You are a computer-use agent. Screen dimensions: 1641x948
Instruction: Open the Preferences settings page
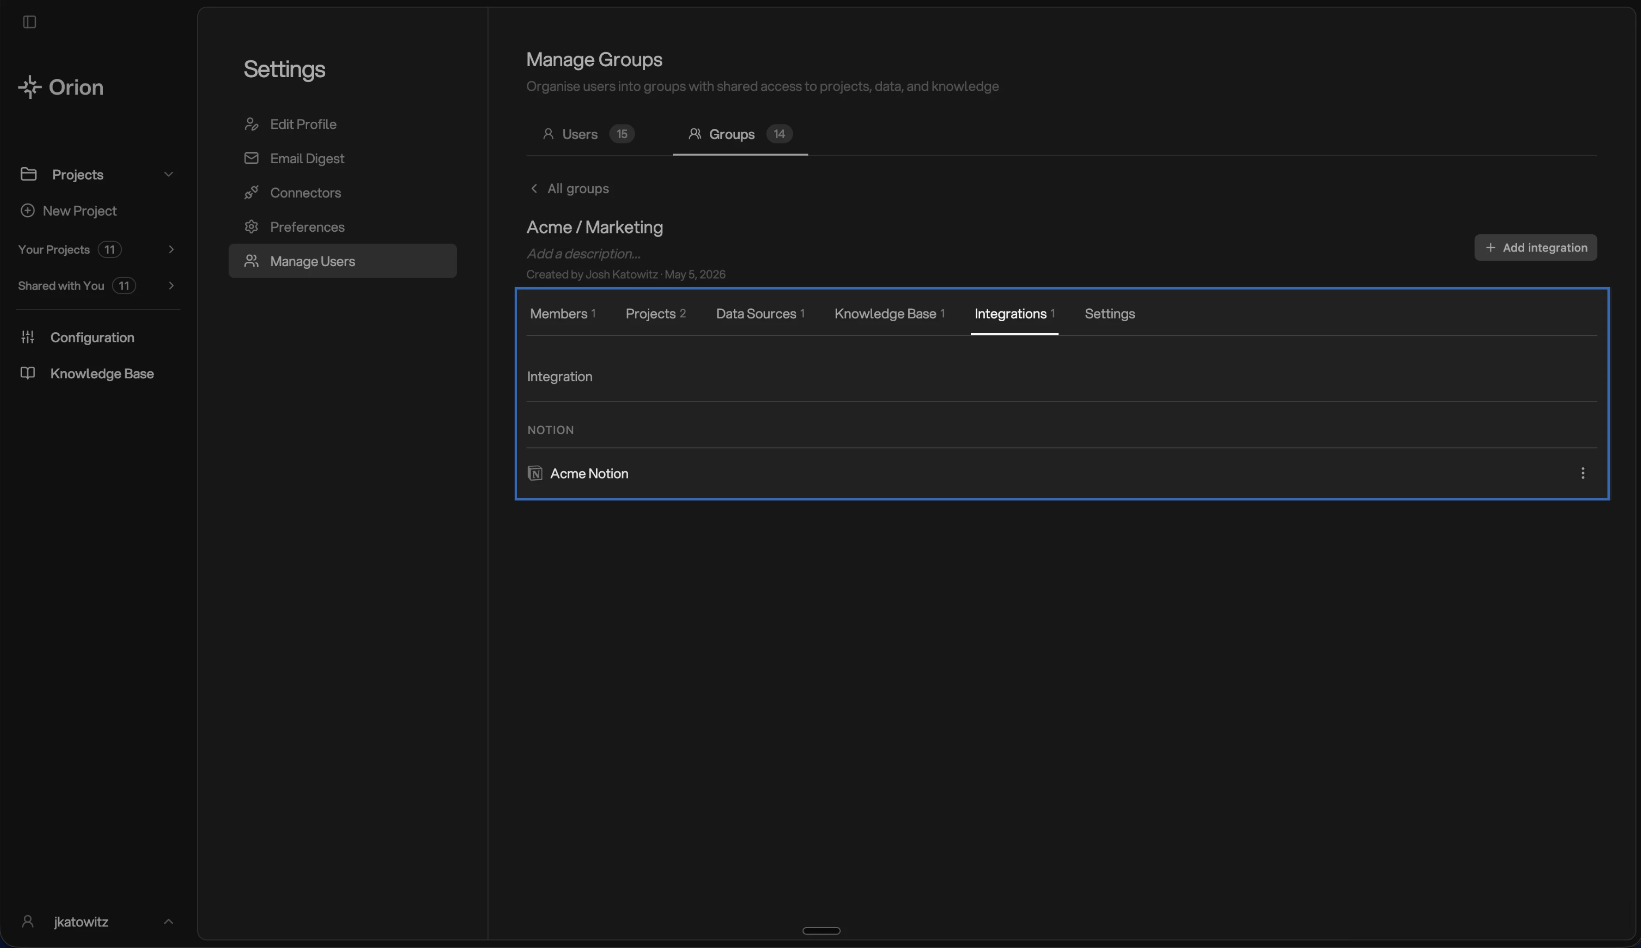coord(343,226)
